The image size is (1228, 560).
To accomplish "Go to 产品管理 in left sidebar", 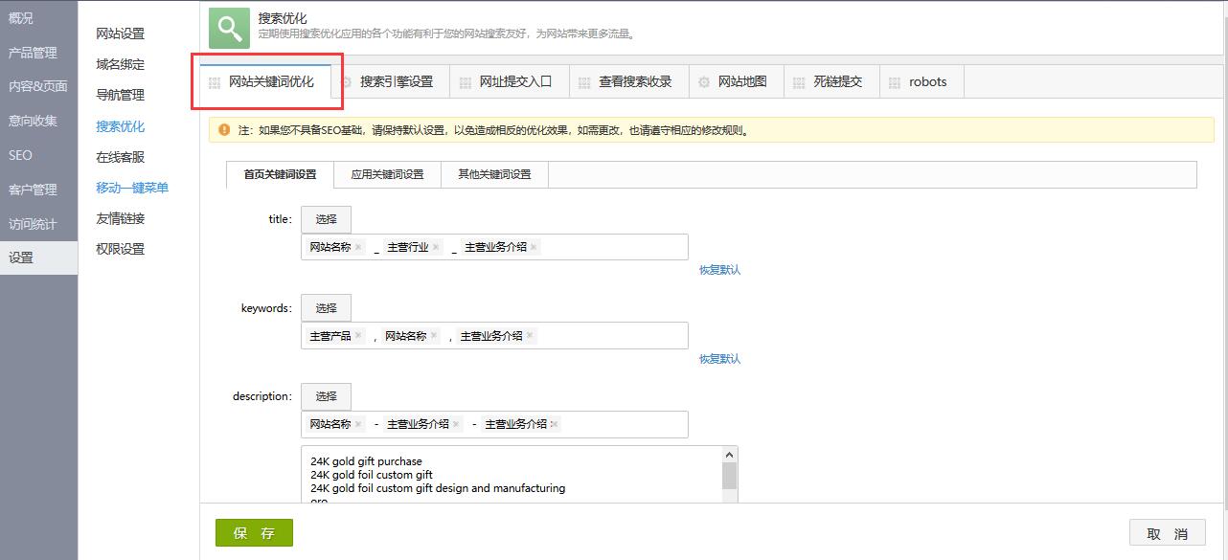I will pyautogui.click(x=33, y=53).
